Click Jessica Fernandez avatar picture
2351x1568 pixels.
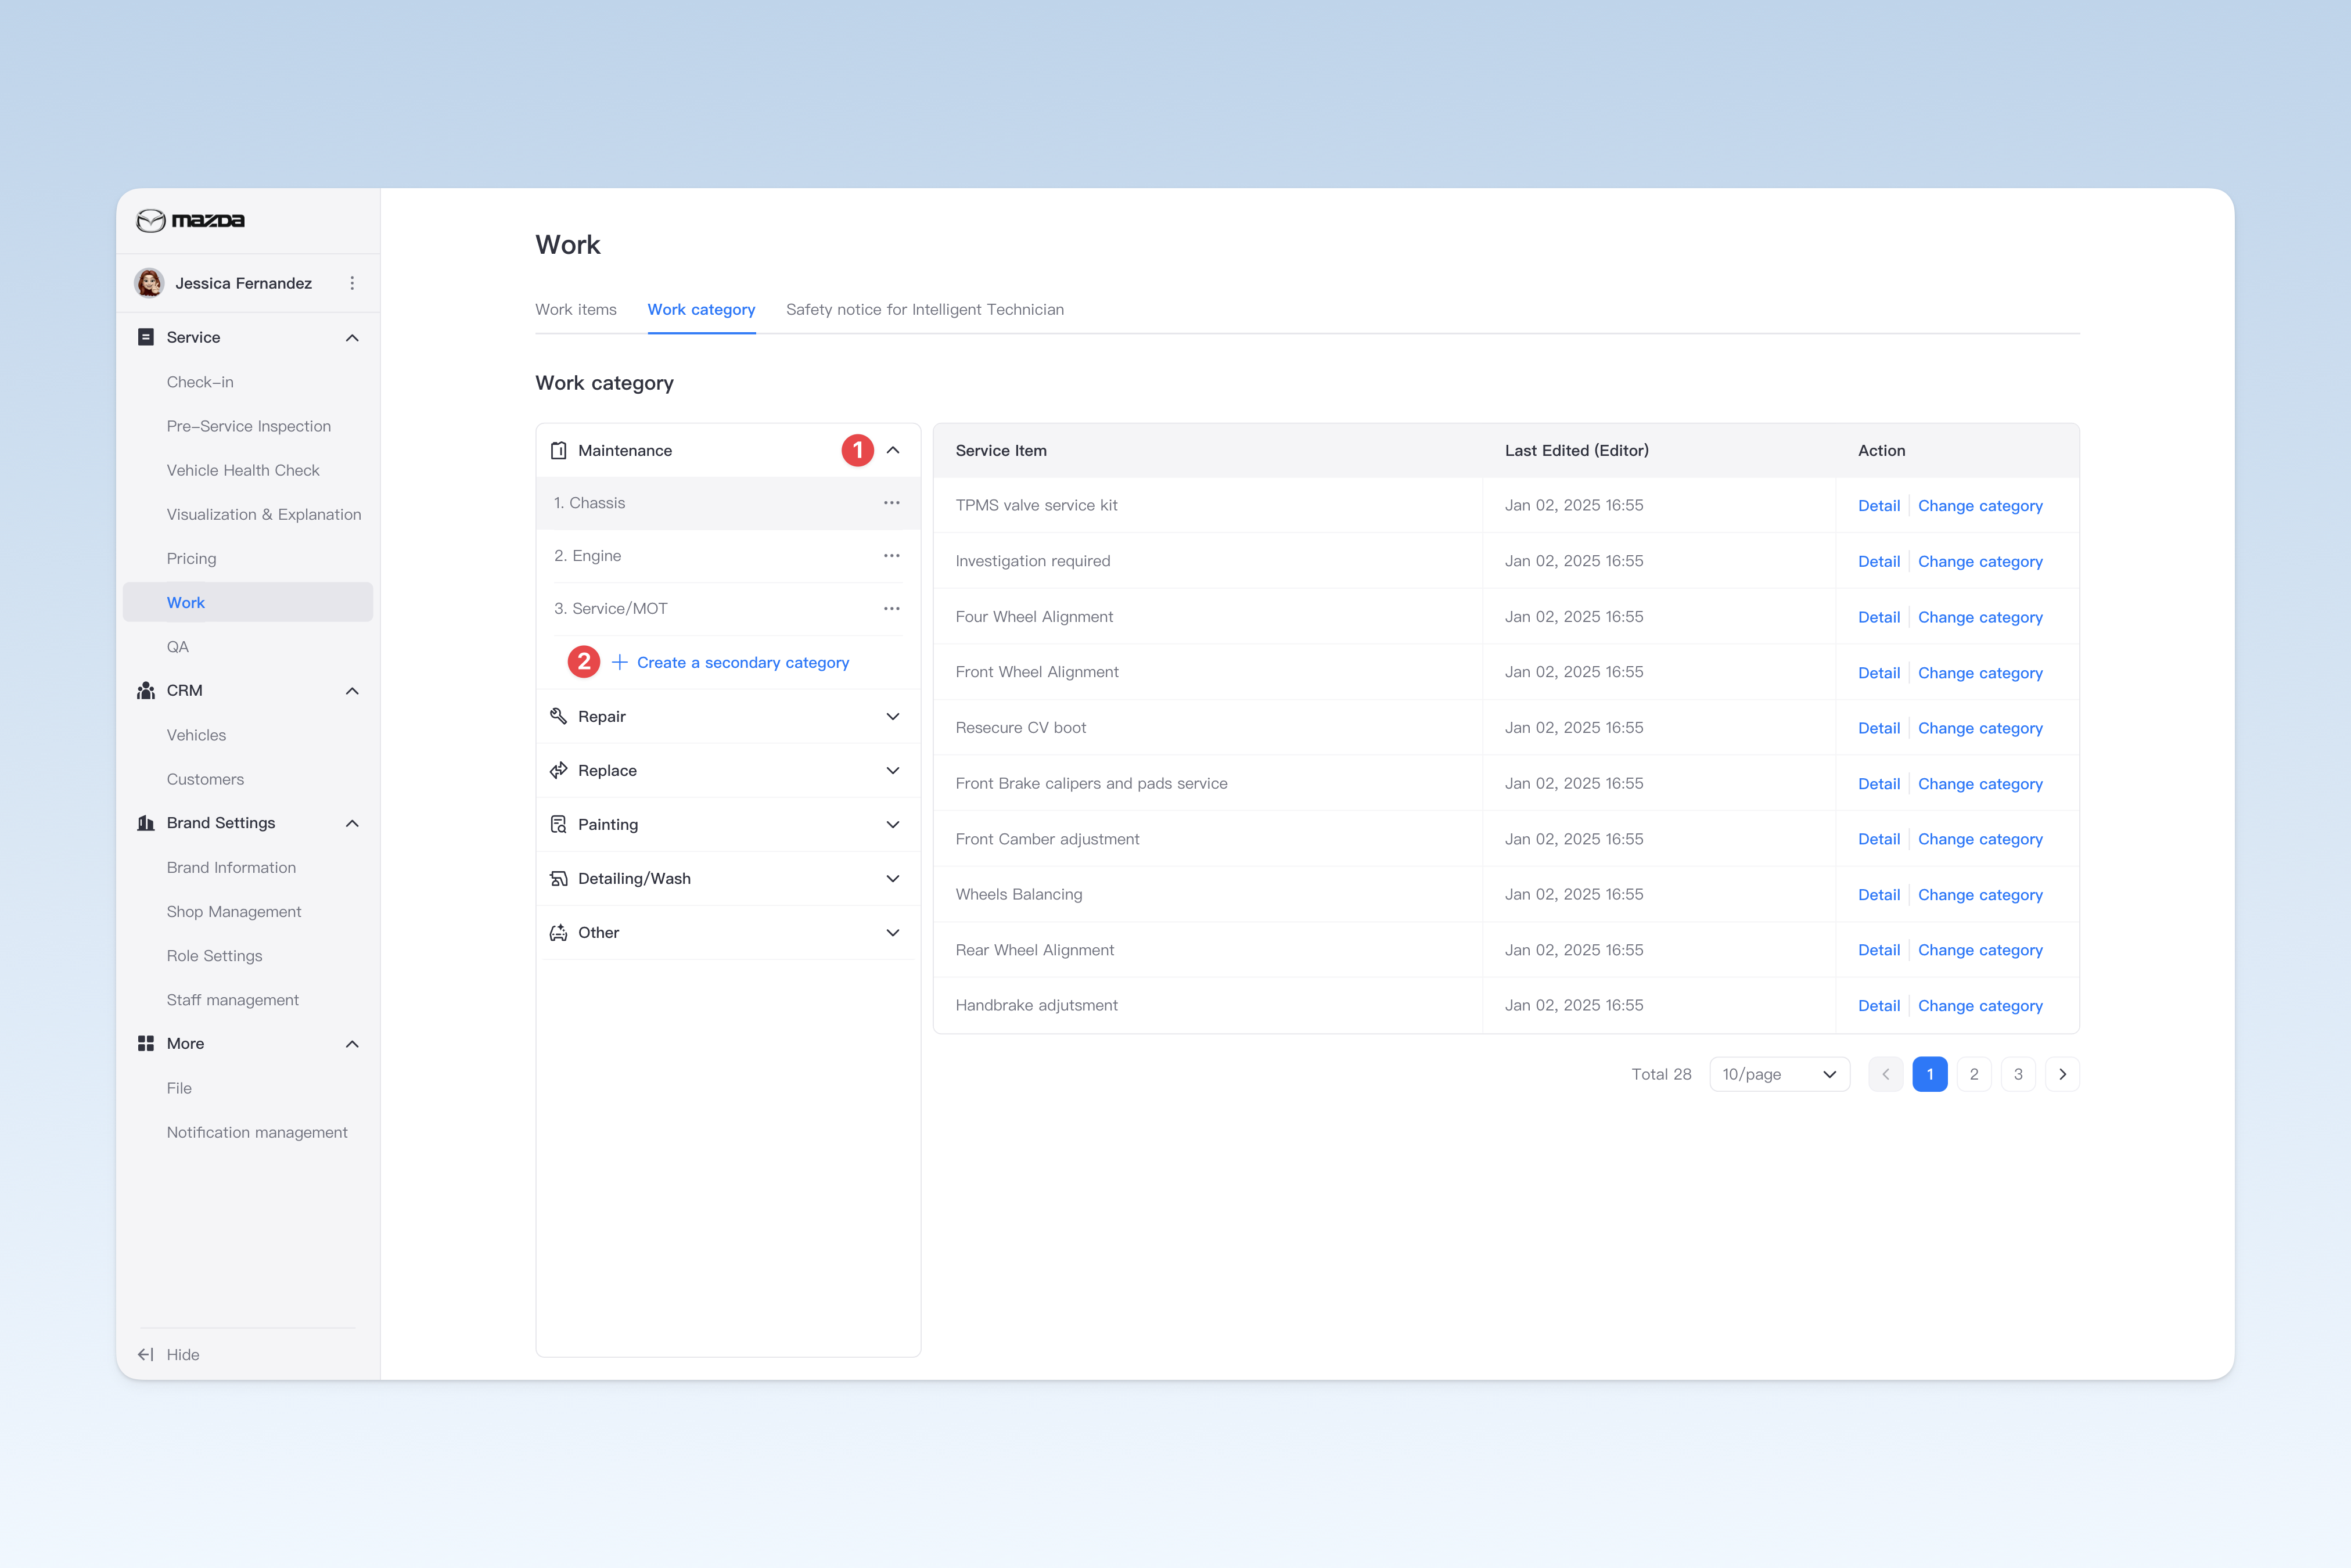pos(150,283)
